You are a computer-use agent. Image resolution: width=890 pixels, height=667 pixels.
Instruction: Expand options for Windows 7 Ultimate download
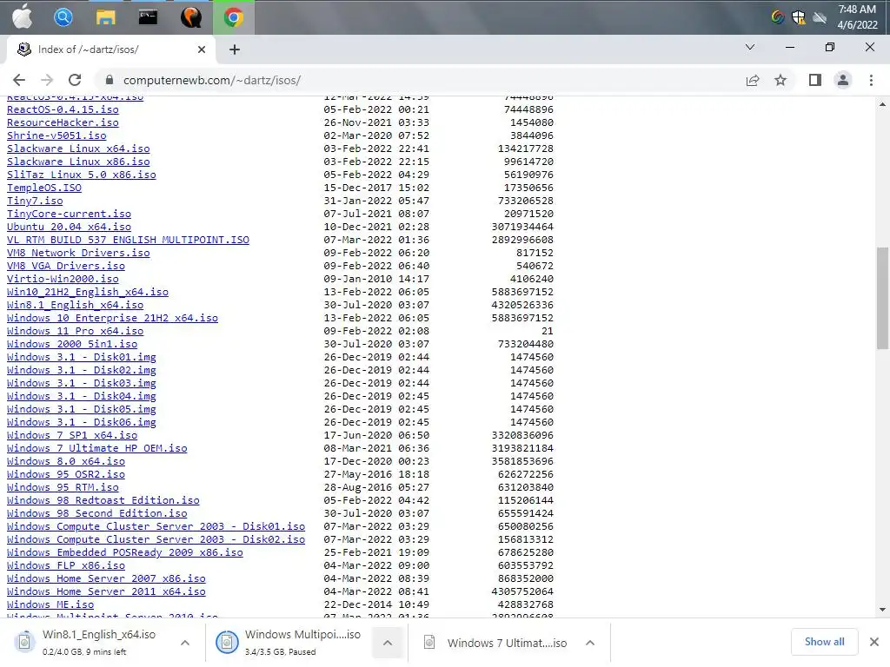pyautogui.click(x=590, y=643)
